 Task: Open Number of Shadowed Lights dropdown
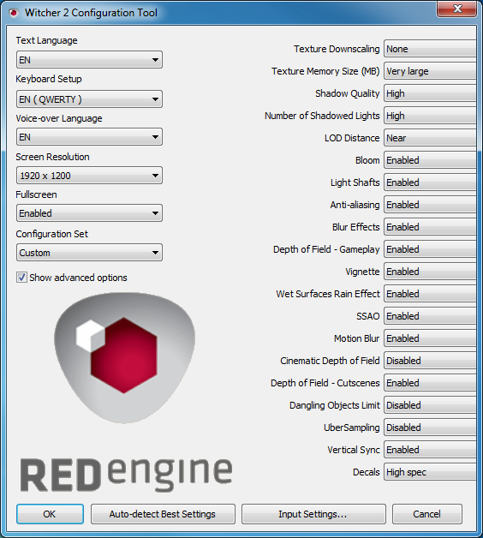430,116
